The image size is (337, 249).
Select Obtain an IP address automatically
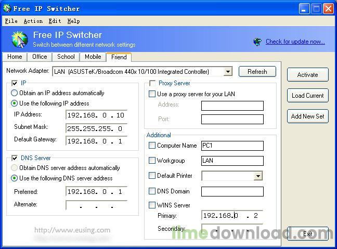click(x=15, y=93)
